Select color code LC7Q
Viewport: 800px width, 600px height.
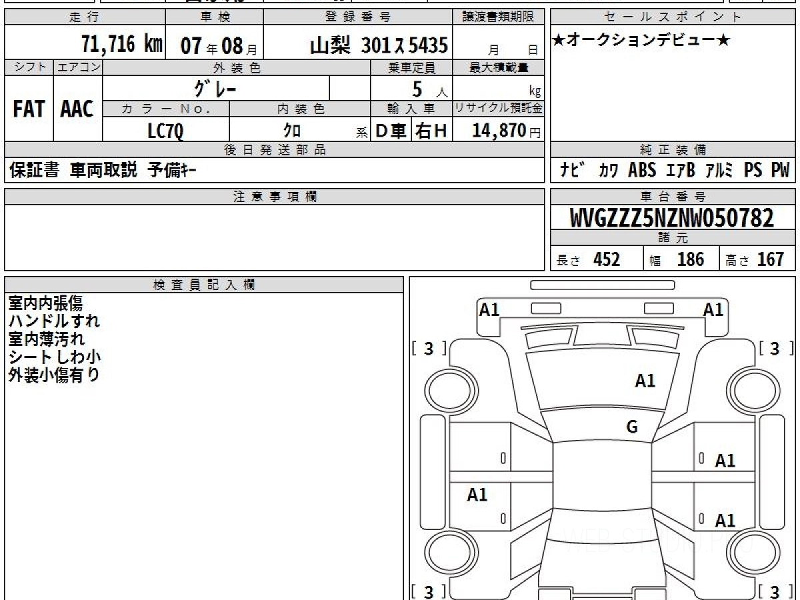tap(165, 131)
